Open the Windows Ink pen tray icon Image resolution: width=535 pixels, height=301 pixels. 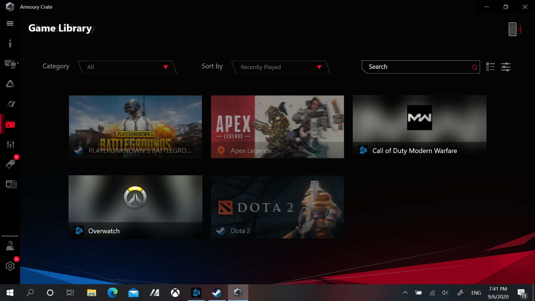pos(460,293)
